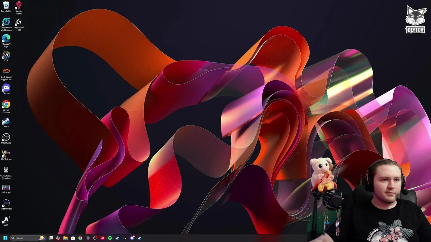Open OBS Studio from the taskbar
Screen dimensions: 431x242
tap(95, 238)
